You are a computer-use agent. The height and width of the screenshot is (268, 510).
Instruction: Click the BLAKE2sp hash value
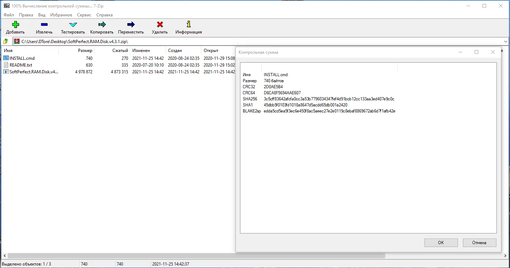coord(330,111)
